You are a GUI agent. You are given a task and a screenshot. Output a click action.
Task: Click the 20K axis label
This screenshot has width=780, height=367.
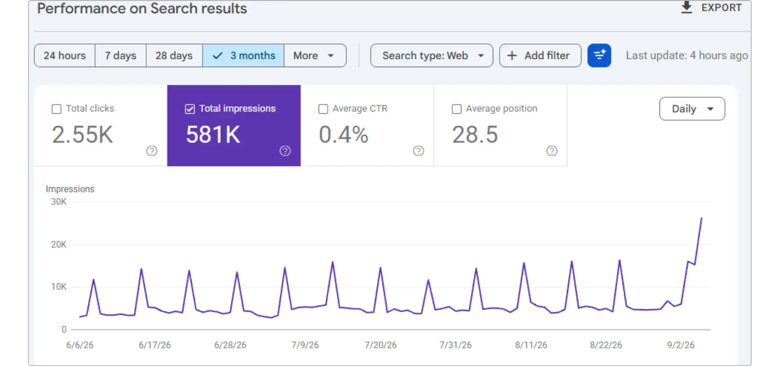tap(58, 245)
